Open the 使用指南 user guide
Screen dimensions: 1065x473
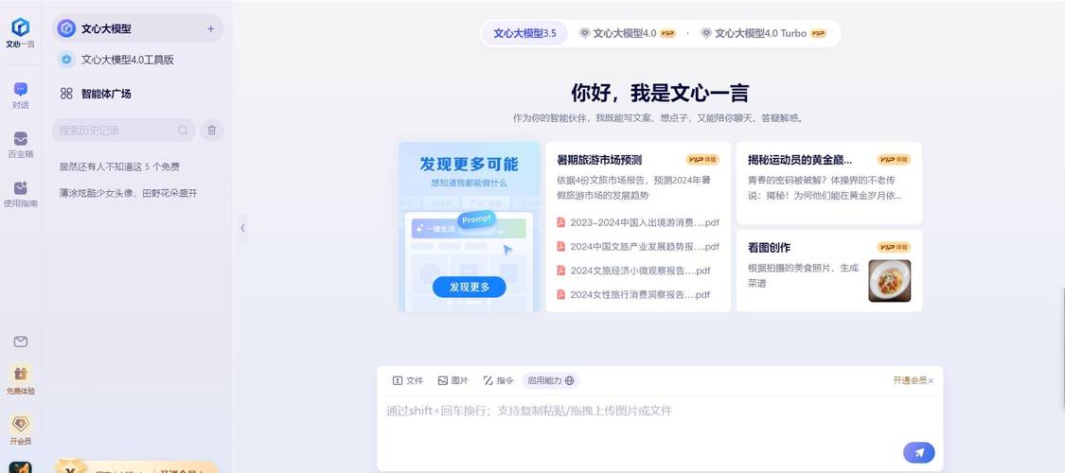(x=21, y=193)
